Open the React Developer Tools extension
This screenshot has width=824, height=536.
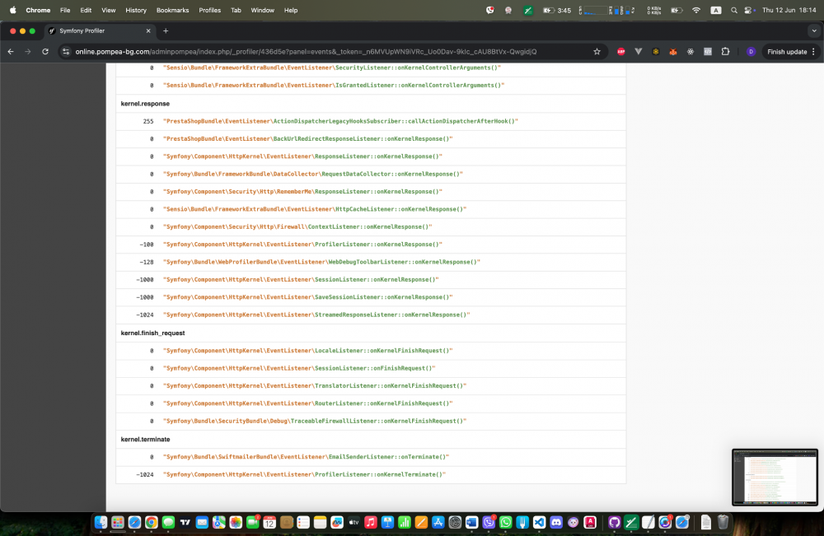689,51
